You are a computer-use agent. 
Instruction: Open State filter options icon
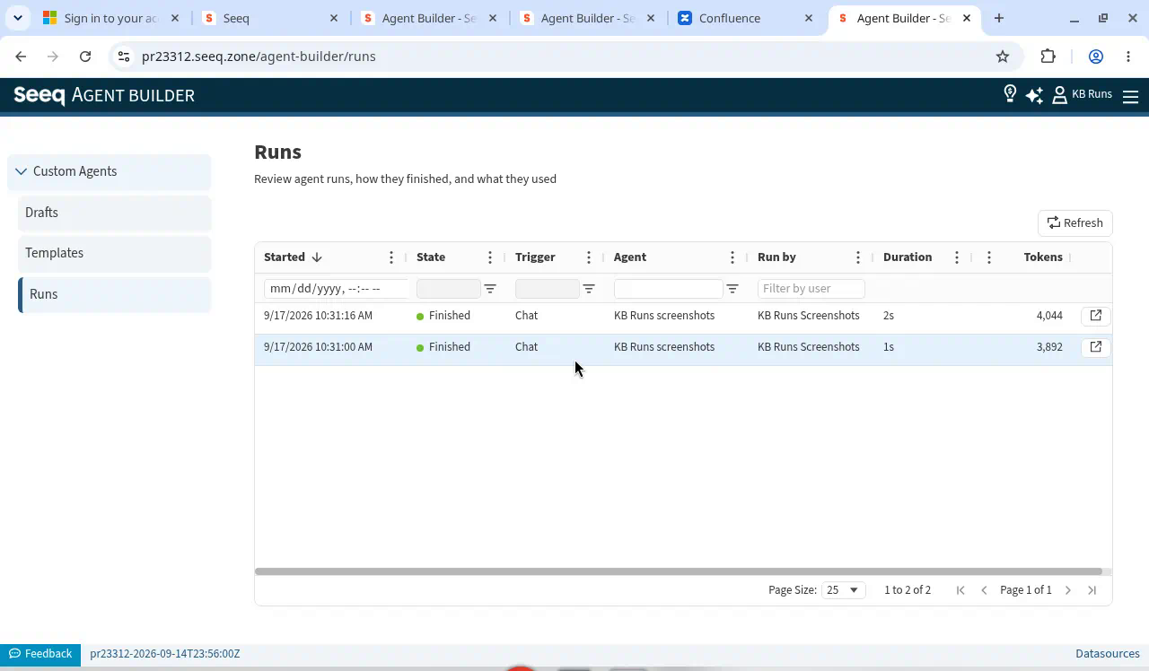click(x=490, y=289)
